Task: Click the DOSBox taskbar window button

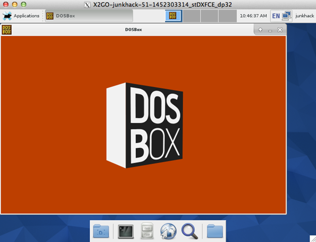Action: [x=76, y=16]
